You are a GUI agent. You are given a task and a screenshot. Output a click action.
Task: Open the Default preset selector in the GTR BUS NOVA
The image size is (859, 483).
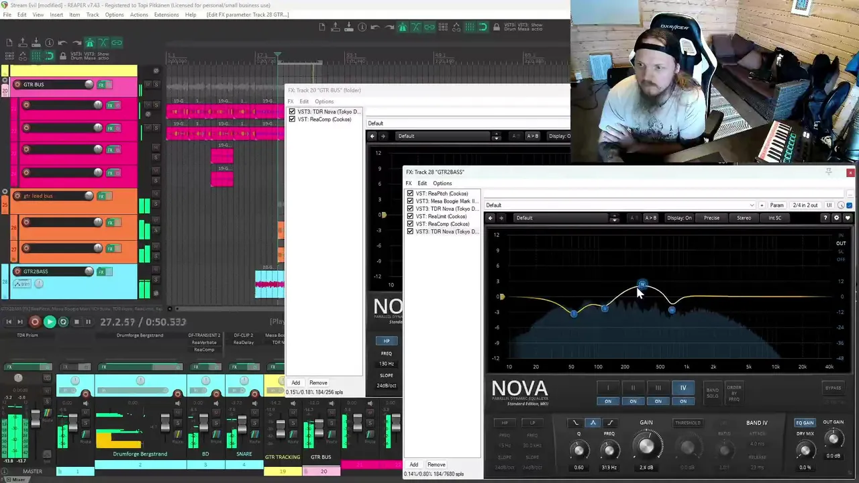(x=443, y=136)
